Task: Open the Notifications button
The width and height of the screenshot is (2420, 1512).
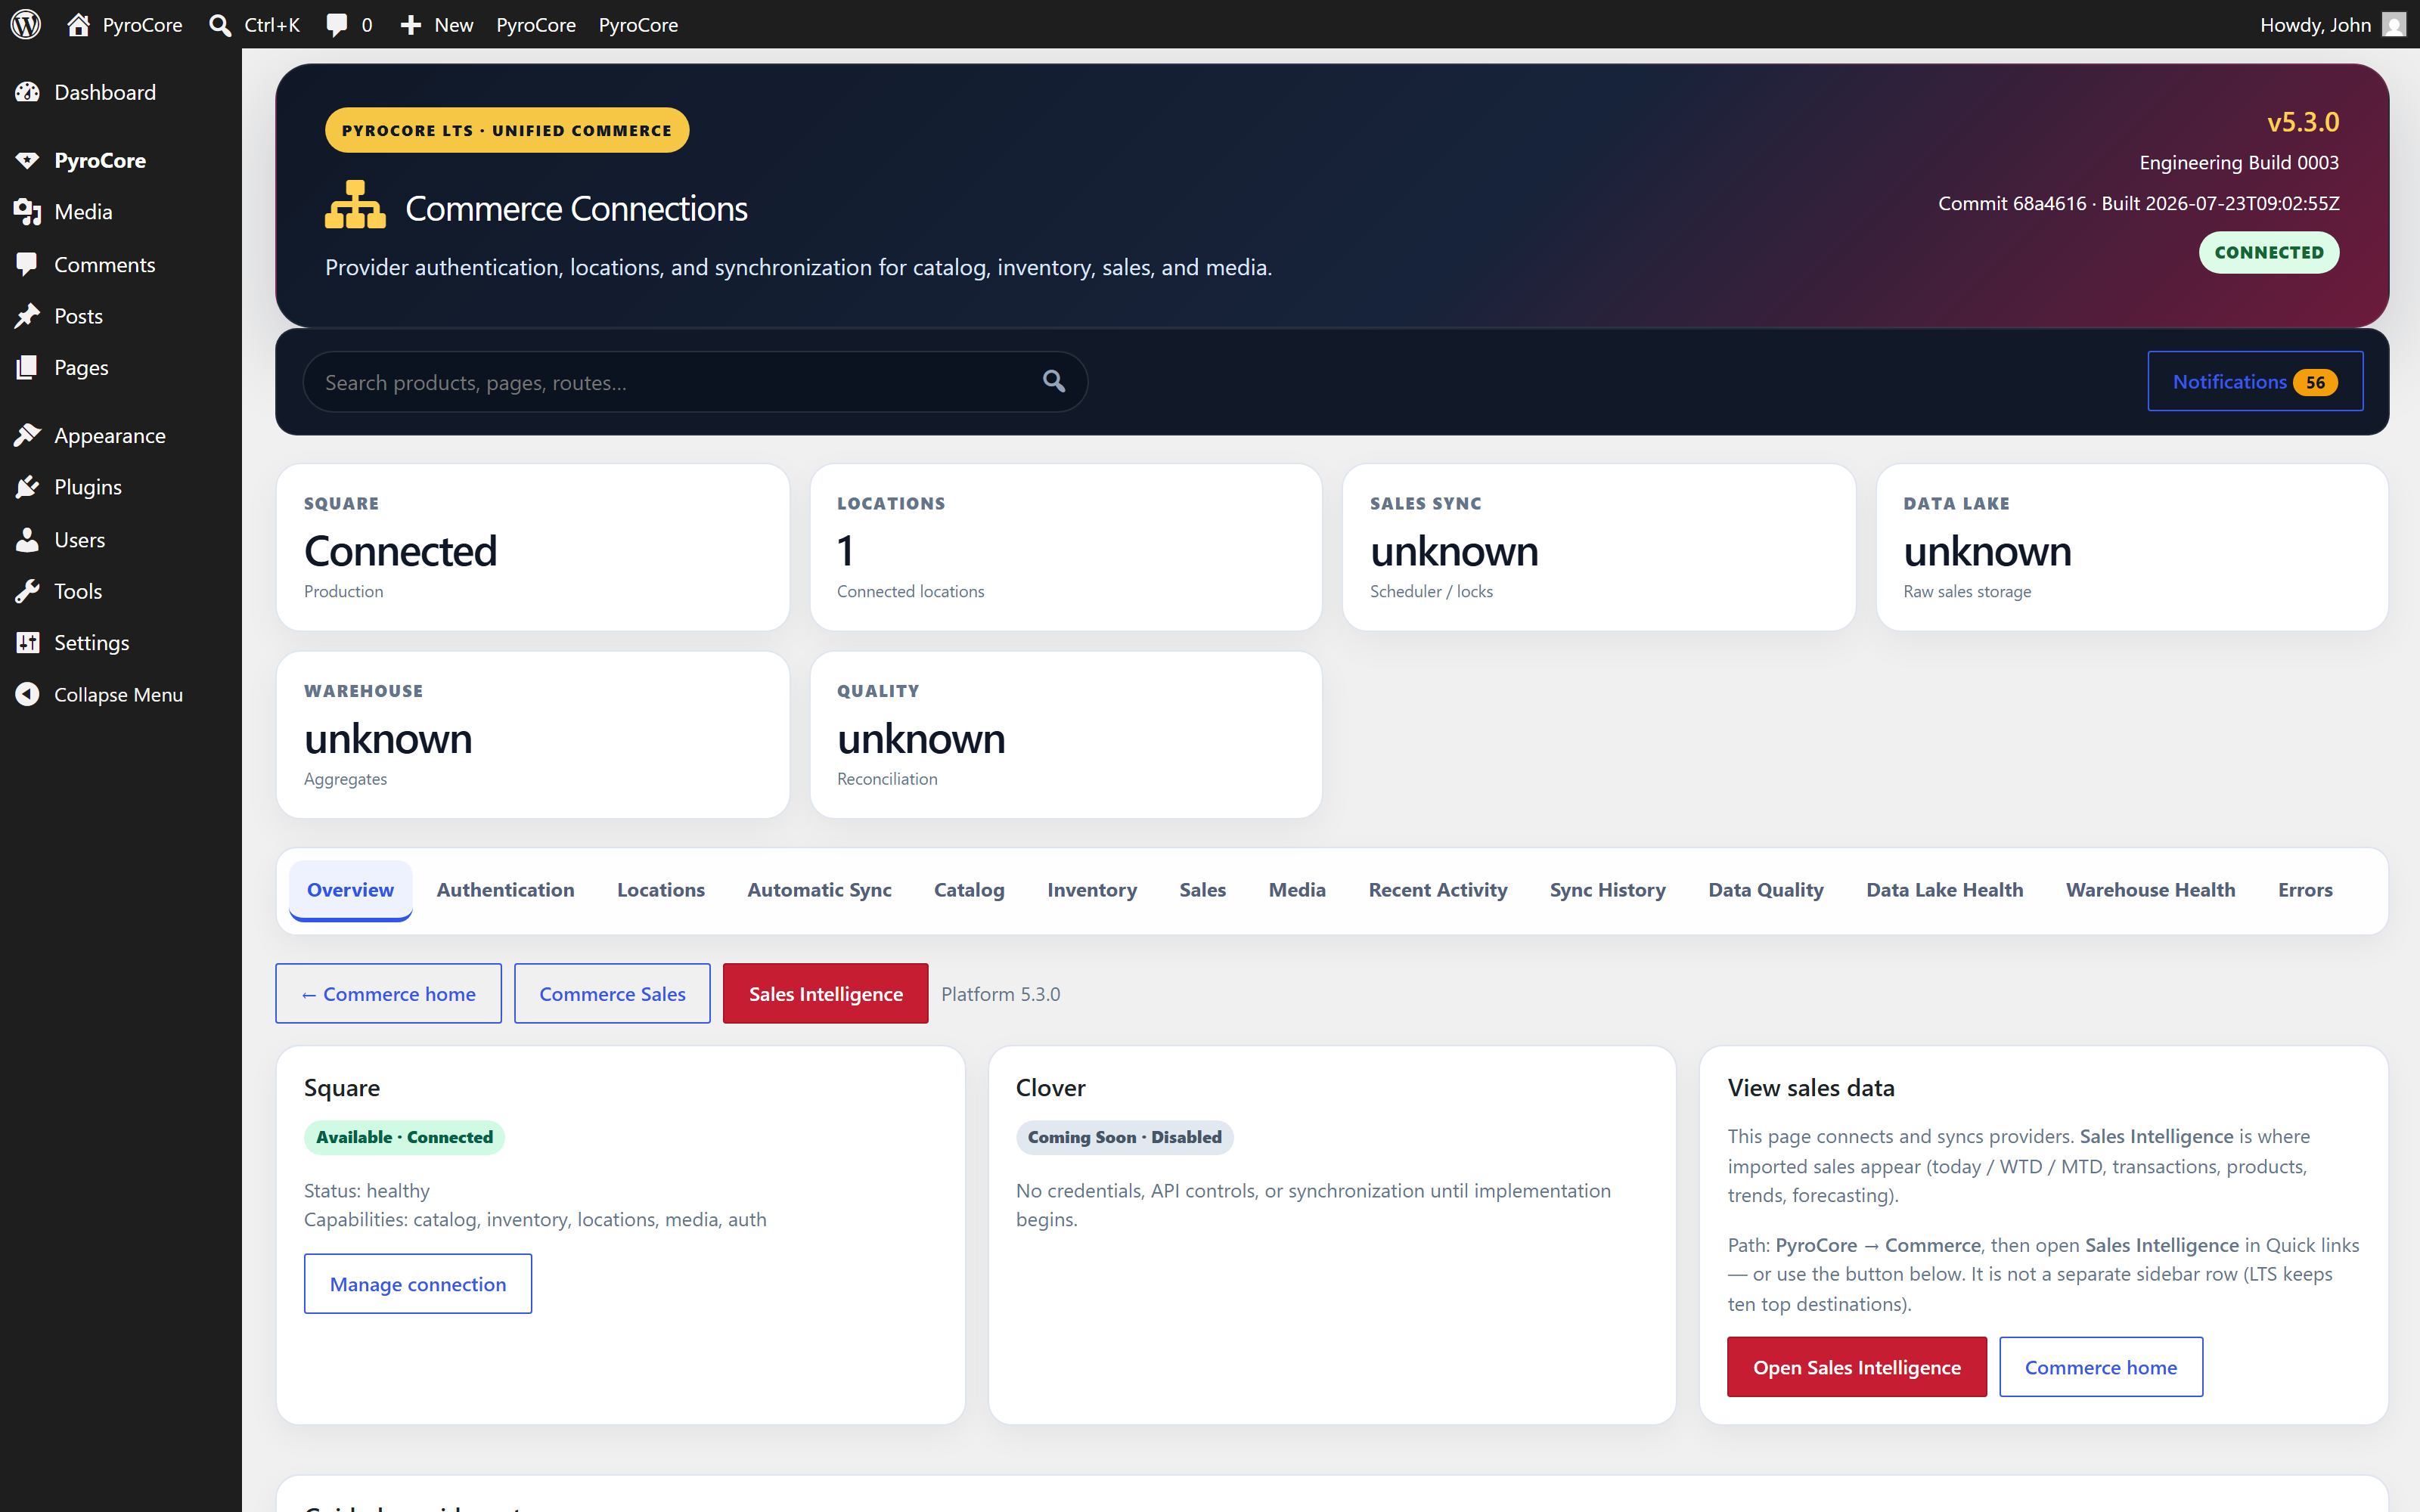Action: click(2255, 381)
